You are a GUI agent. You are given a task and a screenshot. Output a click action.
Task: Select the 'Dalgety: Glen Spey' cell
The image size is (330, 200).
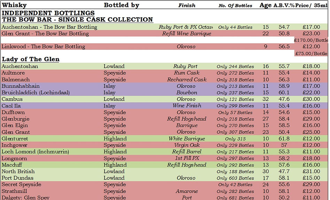[x=25, y=198]
